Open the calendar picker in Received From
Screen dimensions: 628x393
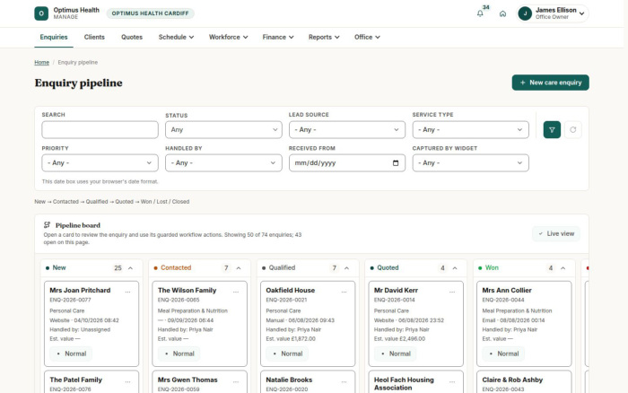[396, 163]
